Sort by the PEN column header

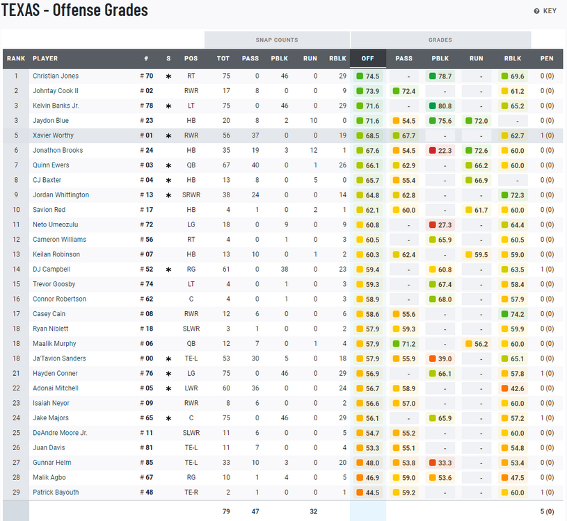point(546,58)
